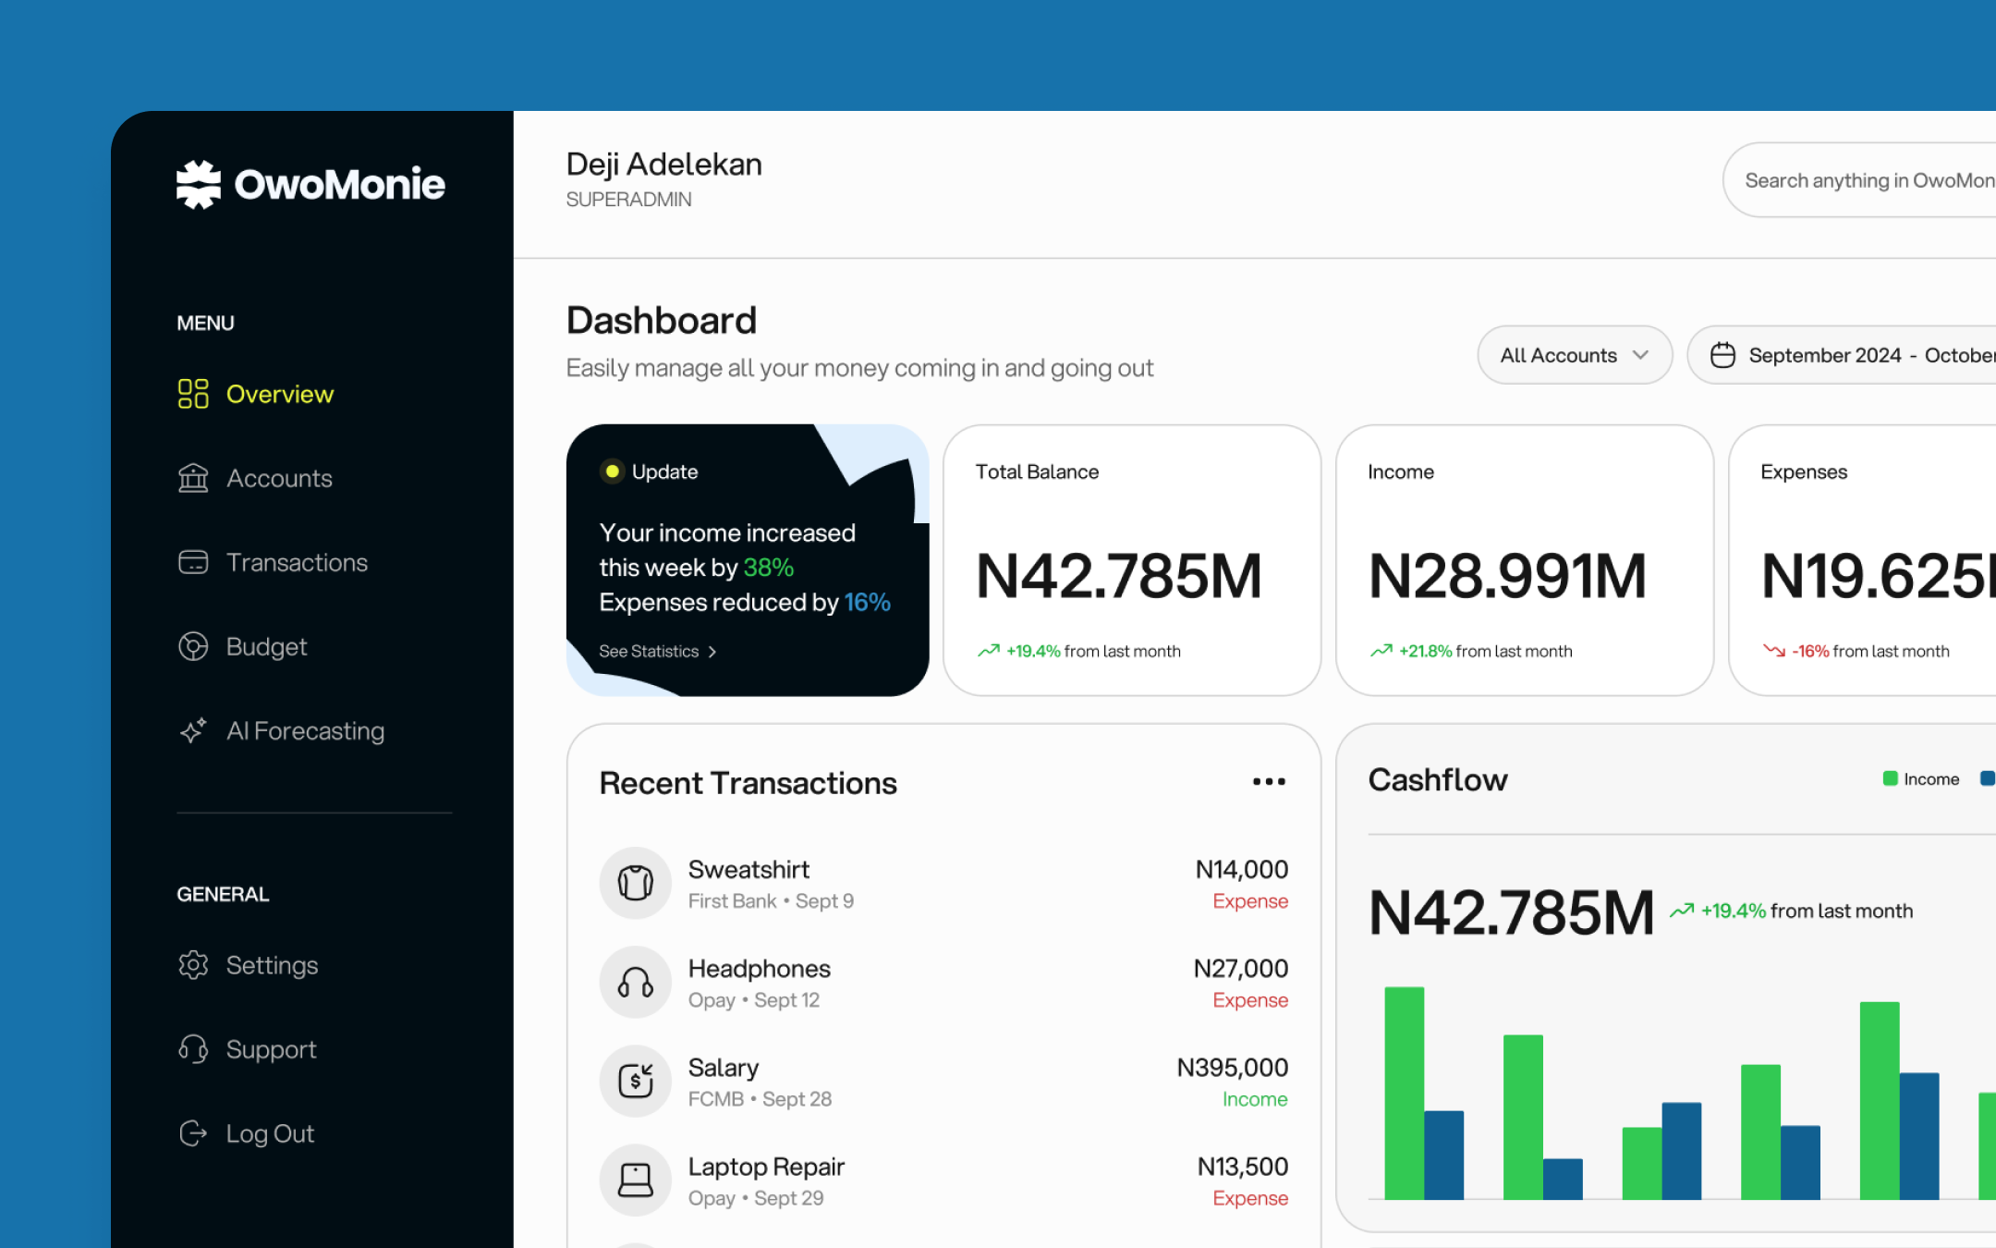This screenshot has height=1248, width=1996.
Task: Open the September 2024 date range picker
Action: (1841, 355)
